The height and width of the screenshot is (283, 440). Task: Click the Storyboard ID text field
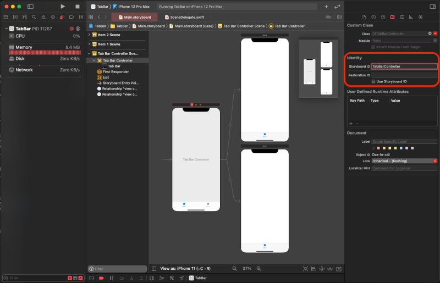tap(404, 66)
